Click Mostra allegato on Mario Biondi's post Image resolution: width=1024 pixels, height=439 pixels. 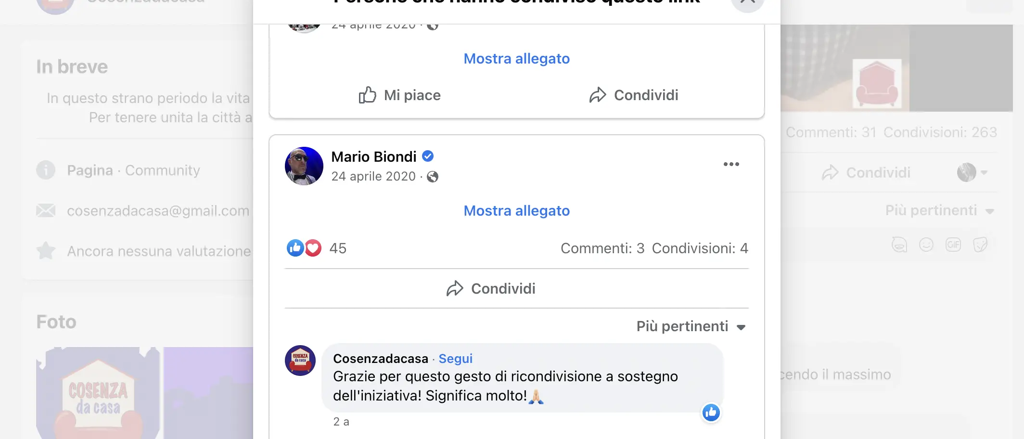click(516, 211)
